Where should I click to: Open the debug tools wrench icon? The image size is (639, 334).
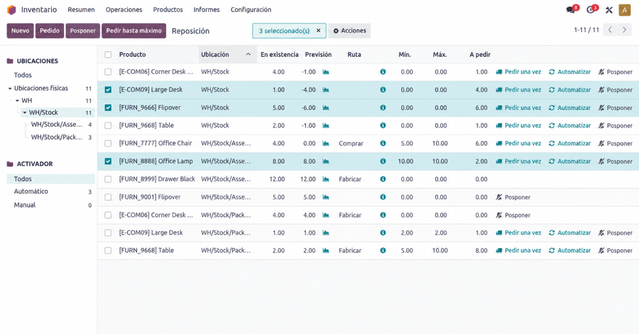point(609,10)
